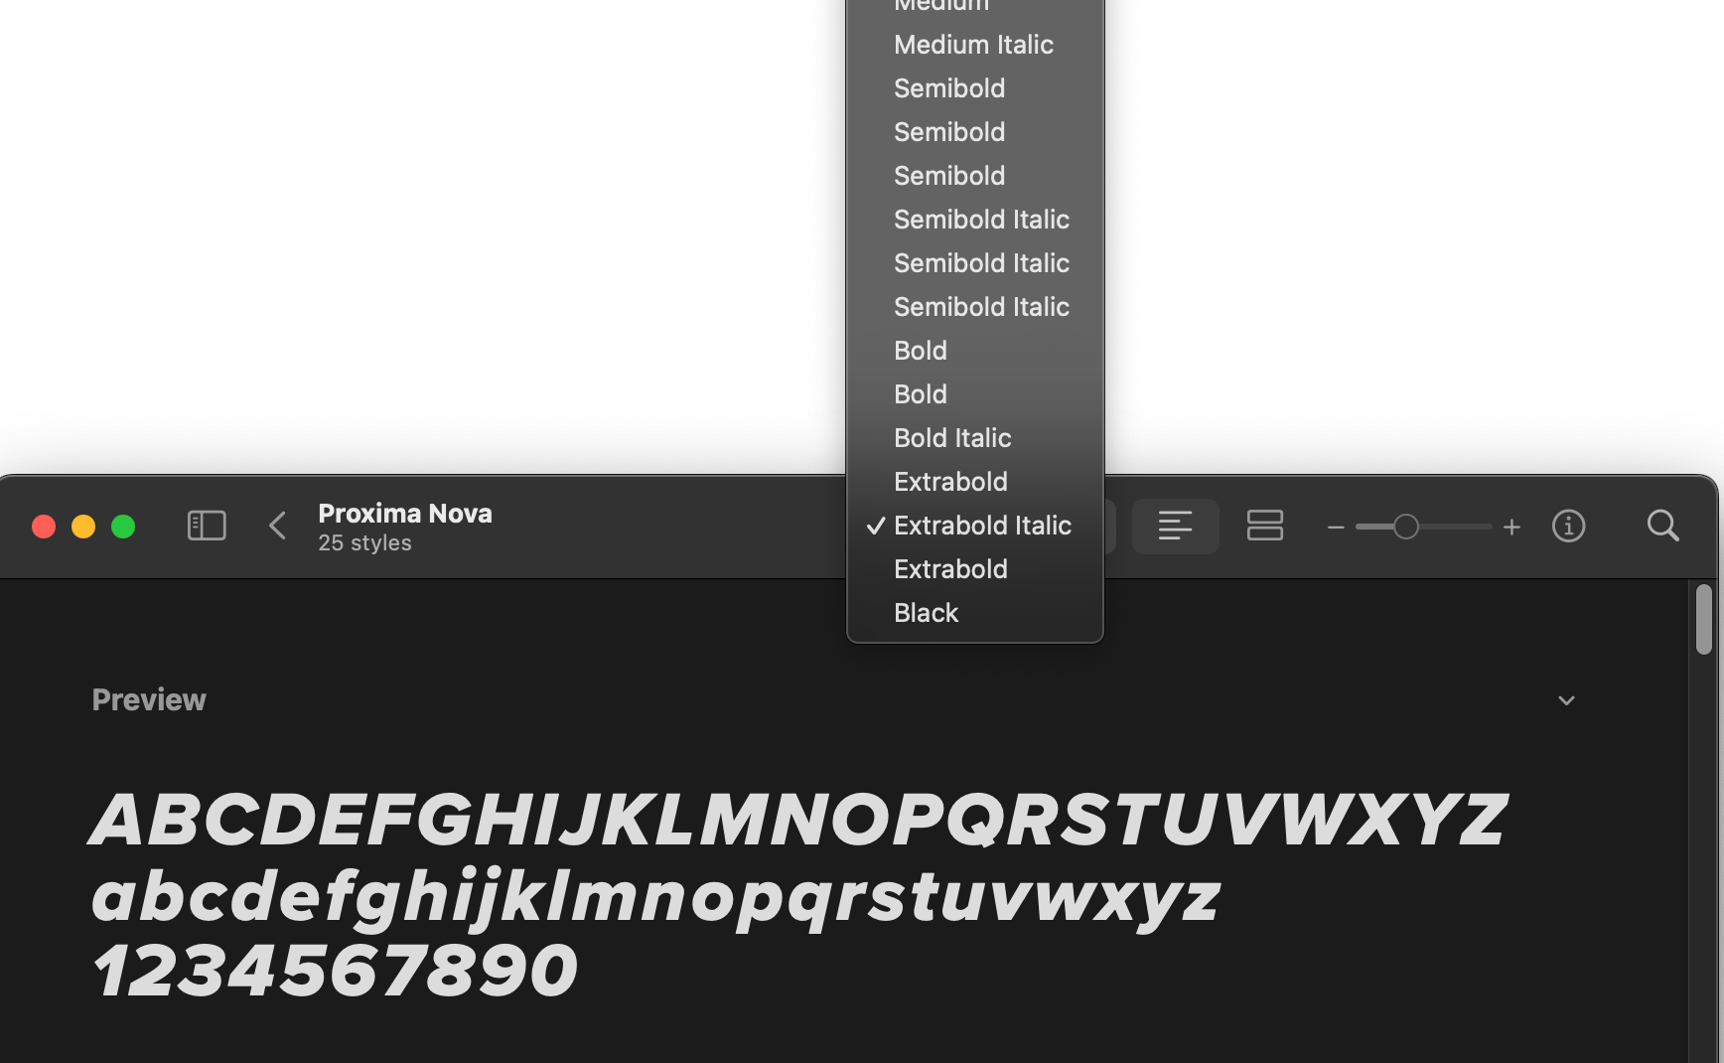
Task: Go back using the left chevron
Action: [277, 526]
